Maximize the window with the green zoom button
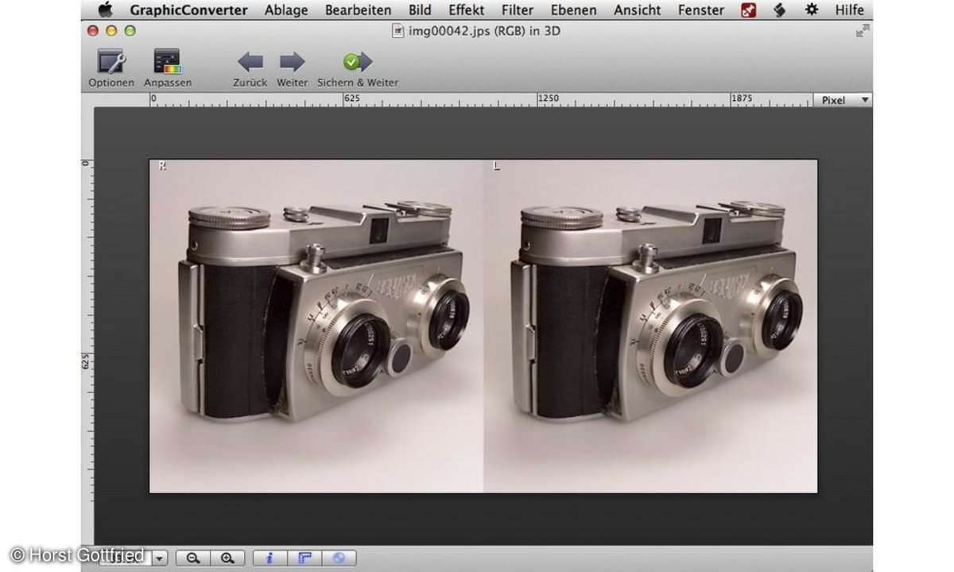The width and height of the screenshot is (954, 572). click(130, 31)
